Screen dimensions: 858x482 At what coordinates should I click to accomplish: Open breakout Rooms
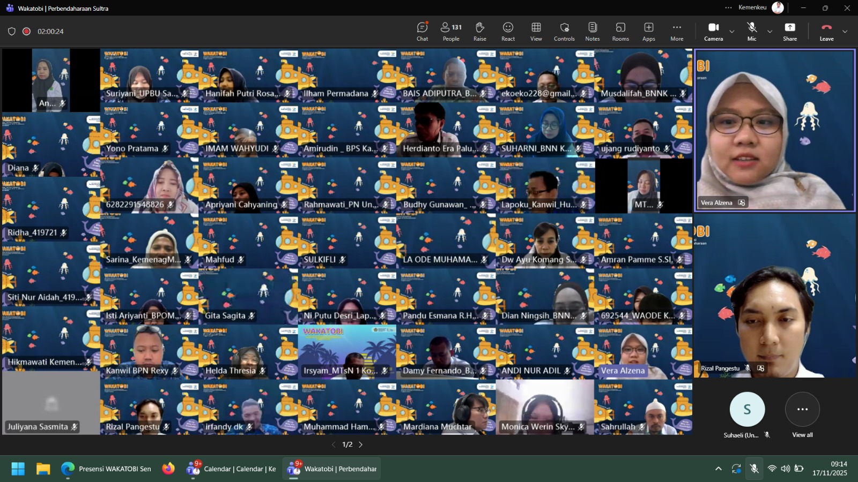pos(620,31)
